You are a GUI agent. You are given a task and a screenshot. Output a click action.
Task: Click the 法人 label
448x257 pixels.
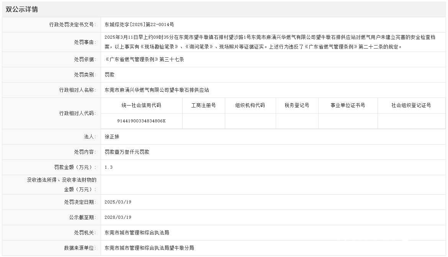click(x=90, y=137)
